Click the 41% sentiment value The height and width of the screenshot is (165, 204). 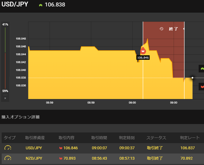pyautogui.click(x=5, y=25)
